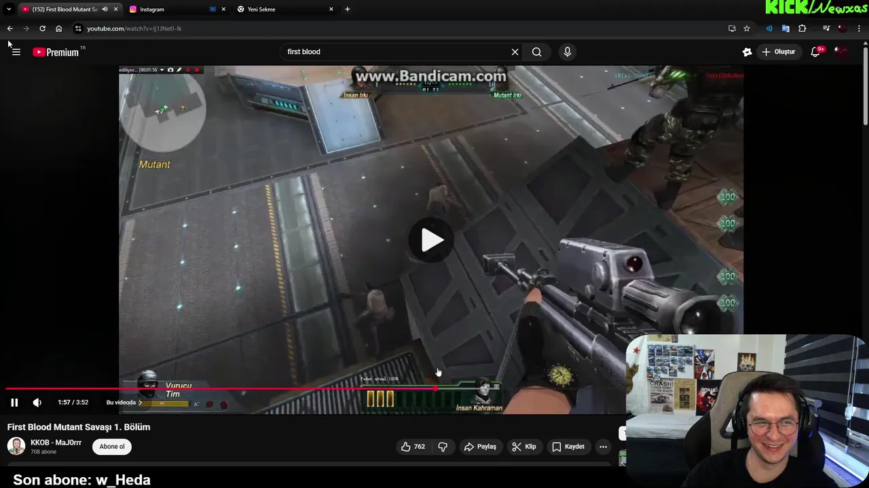Viewport: 869px width, 488px height.
Task: Go forward in browser history
Action: click(x=26, y=28)
